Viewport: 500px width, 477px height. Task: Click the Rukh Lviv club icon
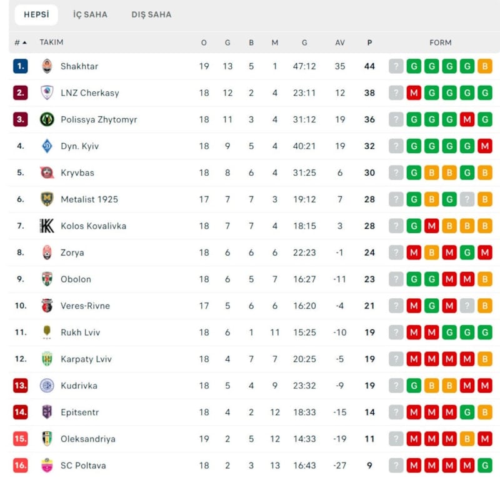click(x=47, y=332)
